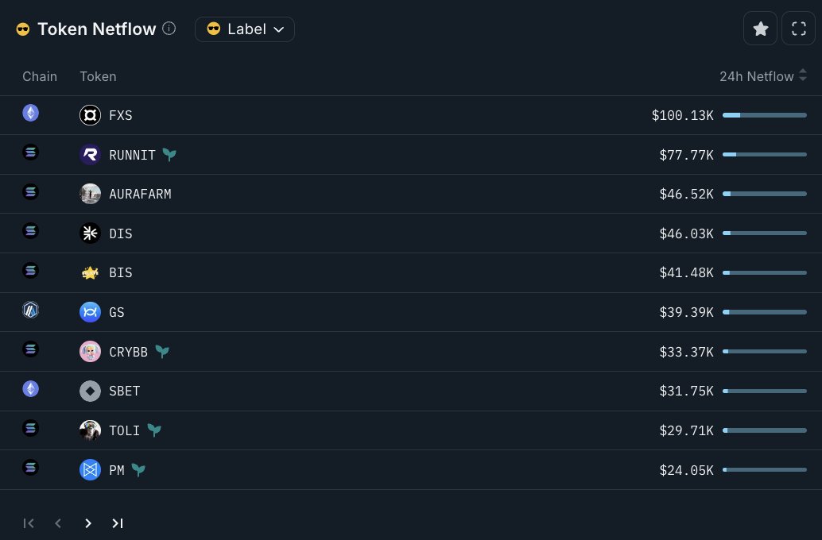
Task: Click the star favorite icon button
Action: pos(760,29)
